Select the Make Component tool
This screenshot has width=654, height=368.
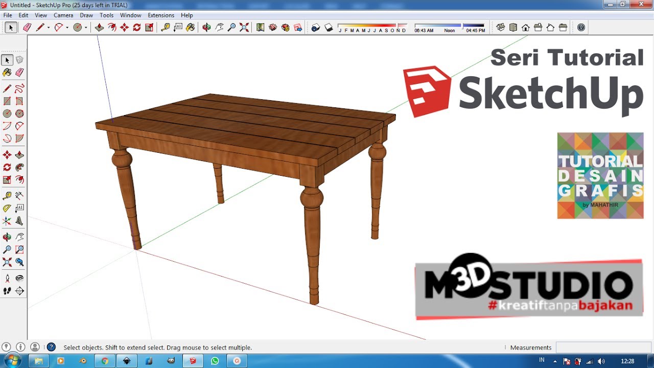(19, 60)
